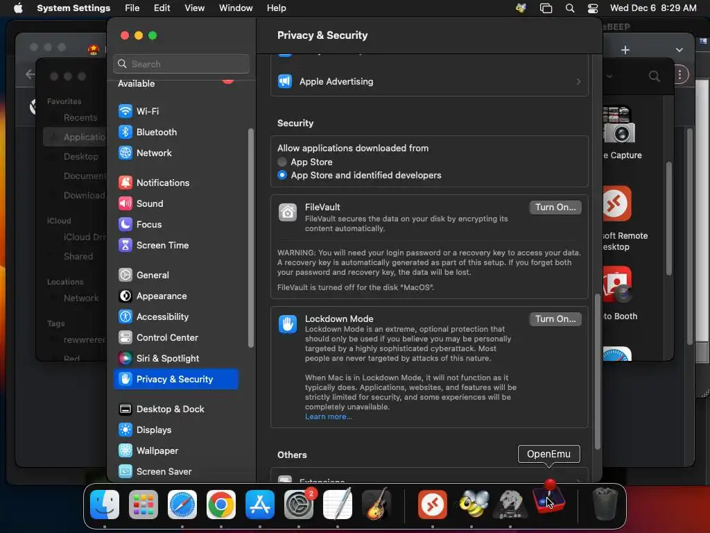Viewport: 710px width, 533px height.
Task: Open TextEdit from the Dock
Action: (338, 505)
